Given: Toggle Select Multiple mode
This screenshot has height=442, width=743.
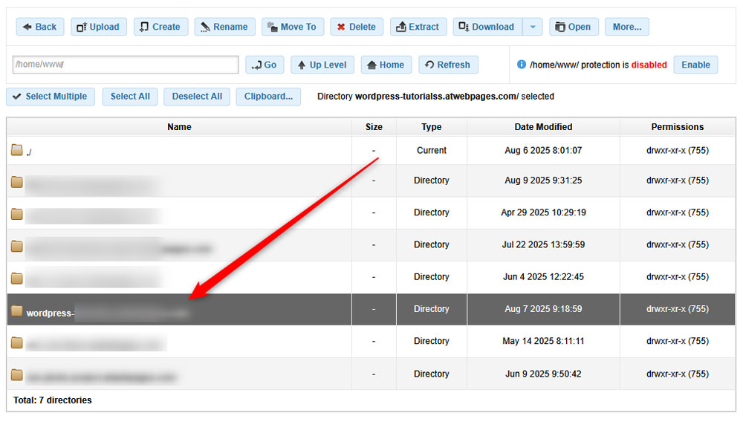Looking at the screenshot, I should point(50,96).
